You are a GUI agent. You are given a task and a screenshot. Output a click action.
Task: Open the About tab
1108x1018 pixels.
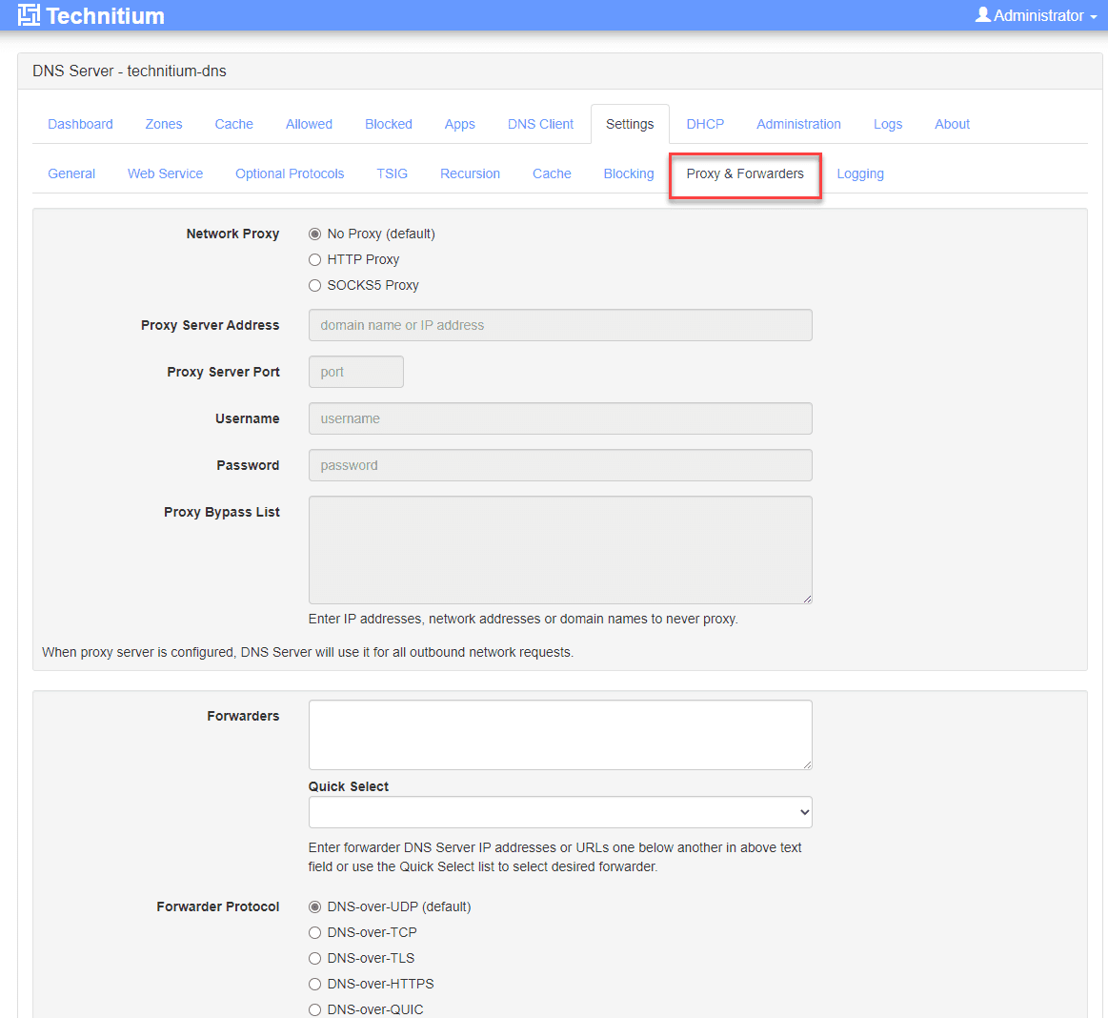point(952,125)
